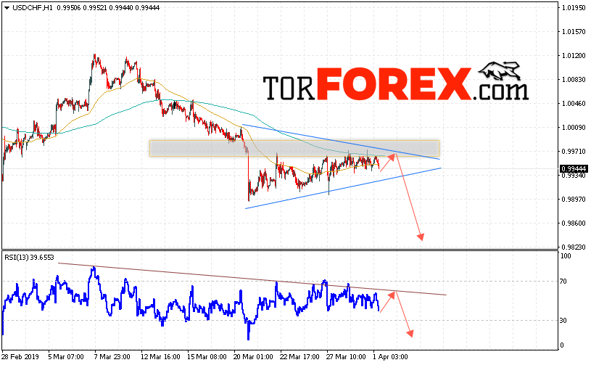Click the RSI scale label 100
This screenshot has width=591, height=365.
[x=566, y=256]
